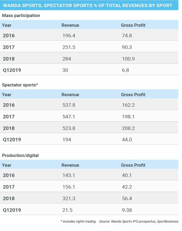Select the Mass participation section heading
This screenshot has width=182, height=231.
click(x=21, y=16)
